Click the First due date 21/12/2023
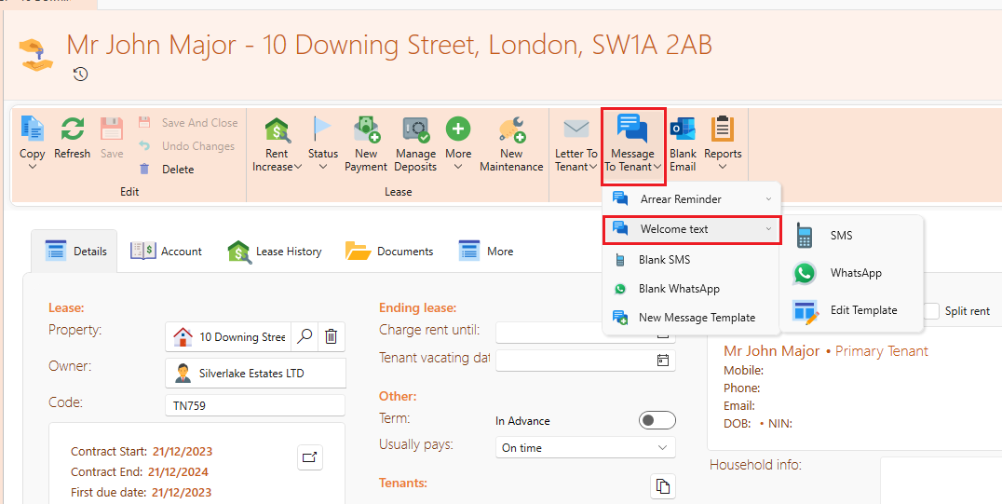 click(182, 493)
